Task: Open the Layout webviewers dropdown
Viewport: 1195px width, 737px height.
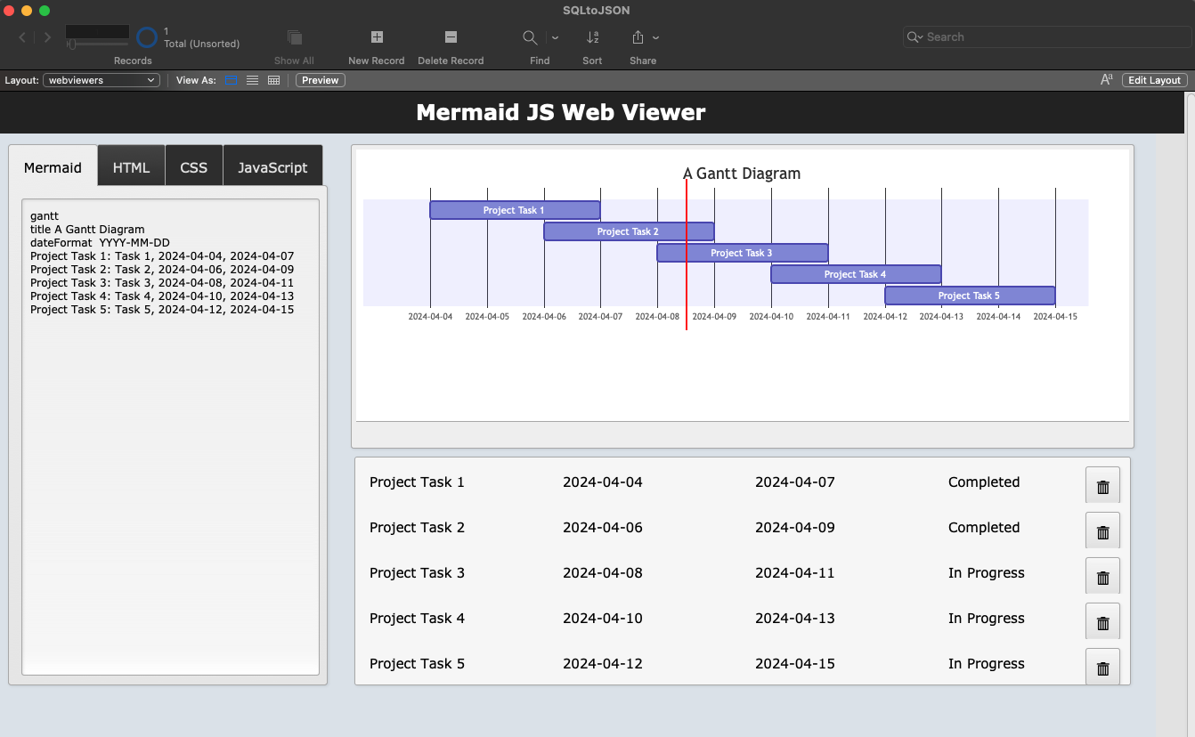Action: click(x=102, y=80)
